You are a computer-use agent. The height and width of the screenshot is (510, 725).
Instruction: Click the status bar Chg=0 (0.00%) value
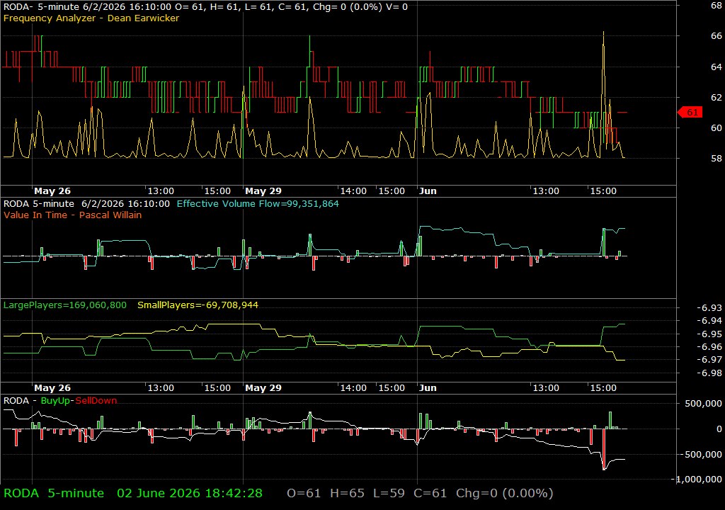click(x=504, y=493)
